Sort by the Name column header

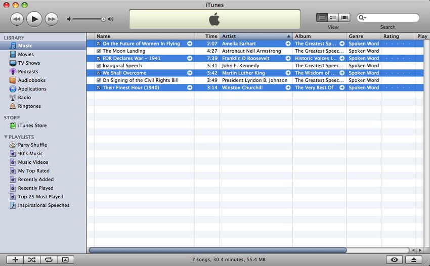click(144, 36)
